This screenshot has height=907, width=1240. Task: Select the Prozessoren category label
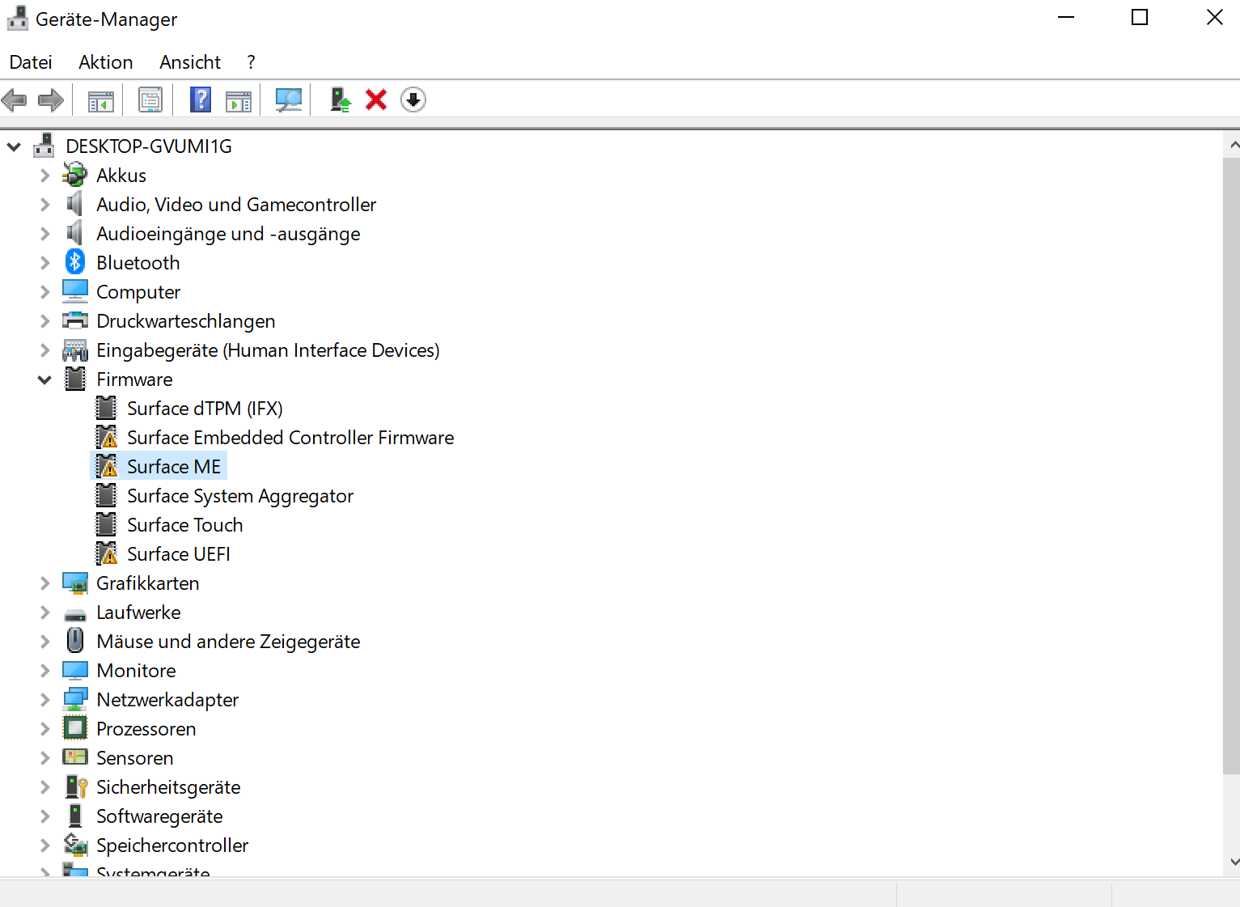pos(146,728)
